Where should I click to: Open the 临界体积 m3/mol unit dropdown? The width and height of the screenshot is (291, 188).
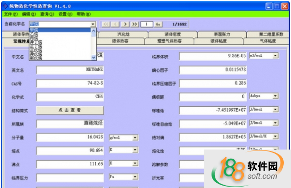click(x=276, y=56)
